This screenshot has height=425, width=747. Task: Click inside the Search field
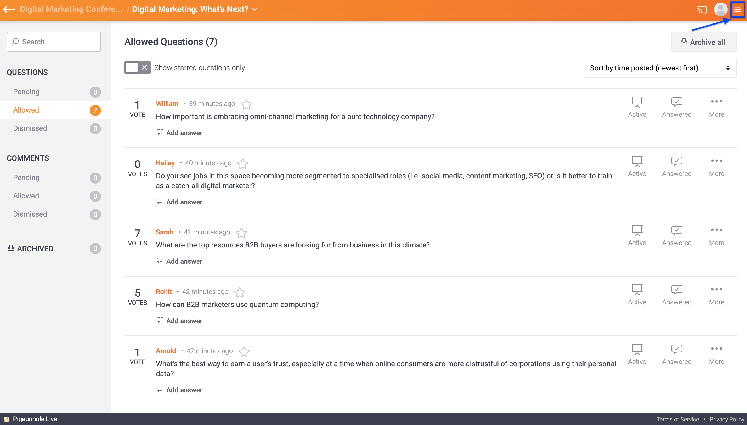click(54, 42)
